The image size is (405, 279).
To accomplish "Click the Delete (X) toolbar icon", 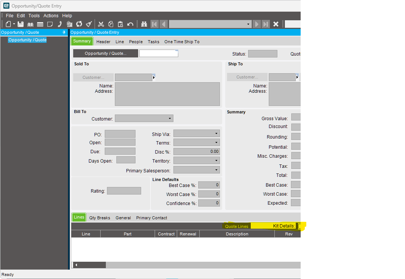I will (276, 24).
